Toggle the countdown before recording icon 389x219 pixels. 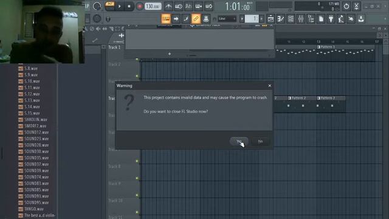tap(188, 6)
